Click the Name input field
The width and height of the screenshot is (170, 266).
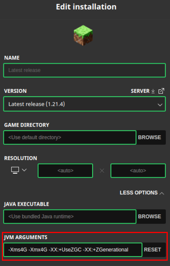(x=84, y=70)
